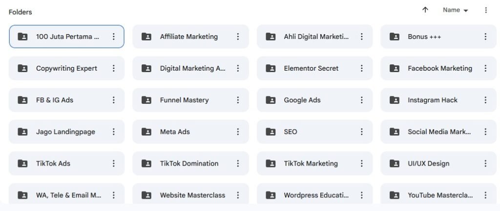The width and height of the screenshot is (500, 211).
Task: Open more actions for TikTok Domination folder
Action: pyautogui.click(x=238, y=163)
